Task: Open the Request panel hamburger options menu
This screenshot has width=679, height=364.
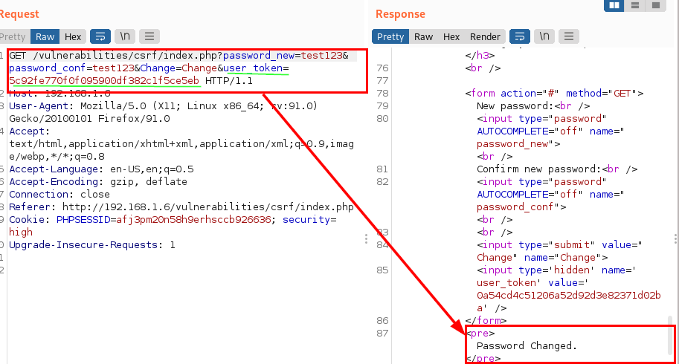Action: click(149, 36)
